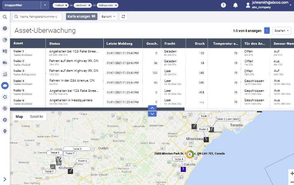Open the notifications bell
This screenshot has width=294, height=185.
236,5
